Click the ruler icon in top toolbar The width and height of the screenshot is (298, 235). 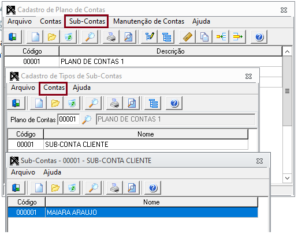click(188, 37)
